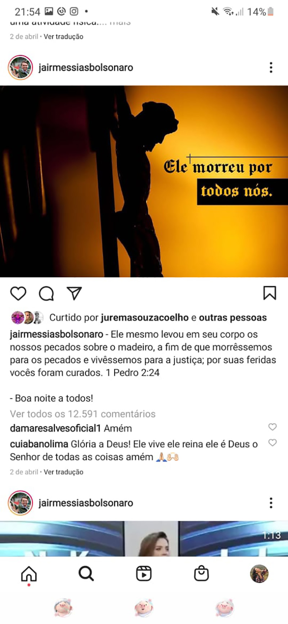The image size is (288, 624).
Task: Save the post with bookmark icon
Action: 270,293
